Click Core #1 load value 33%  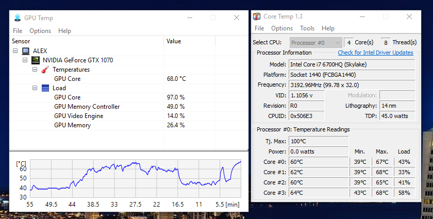(404, 172)
